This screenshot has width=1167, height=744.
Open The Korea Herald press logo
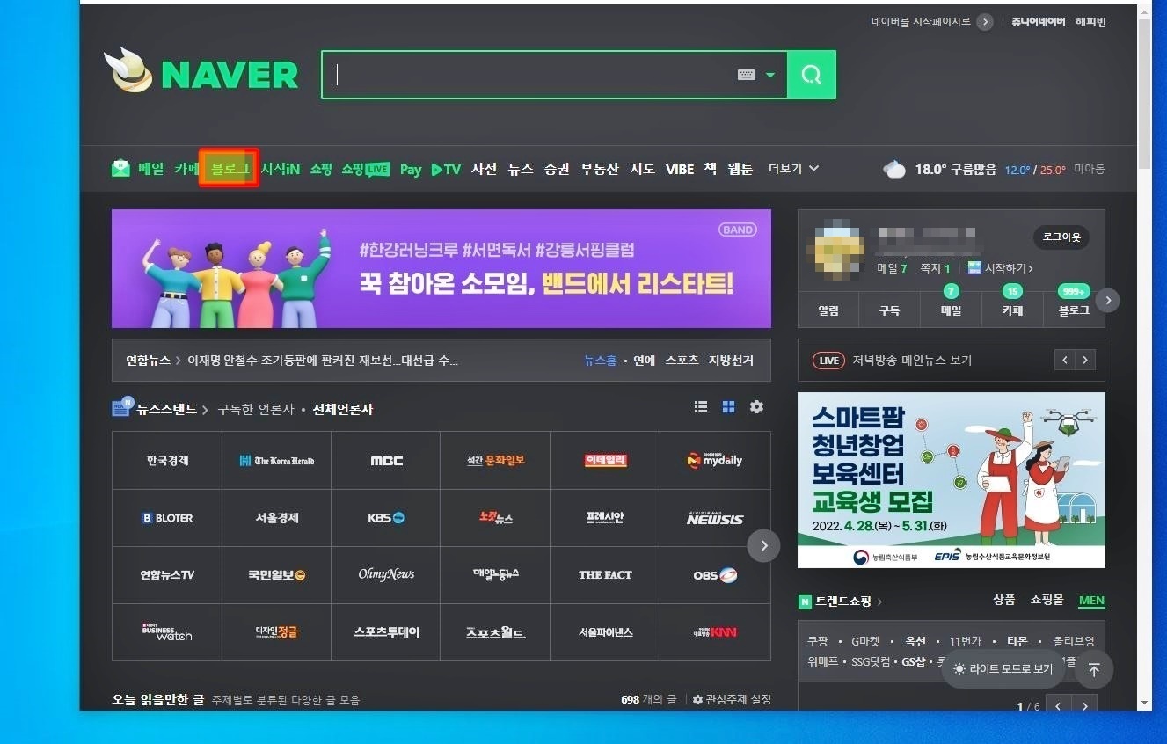click(276, 460)
